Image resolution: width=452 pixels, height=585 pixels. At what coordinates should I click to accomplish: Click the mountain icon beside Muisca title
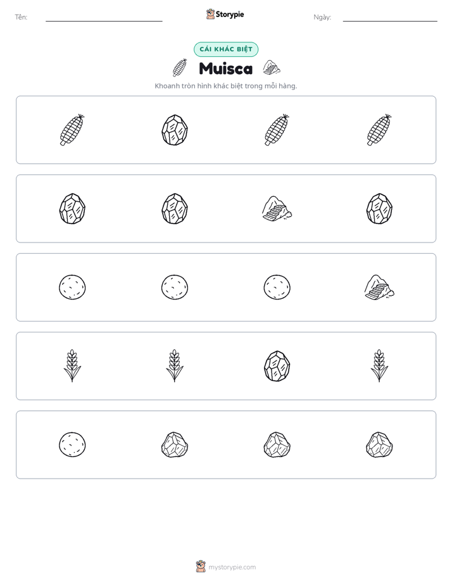pyautogui.click(x=272, y=68)
